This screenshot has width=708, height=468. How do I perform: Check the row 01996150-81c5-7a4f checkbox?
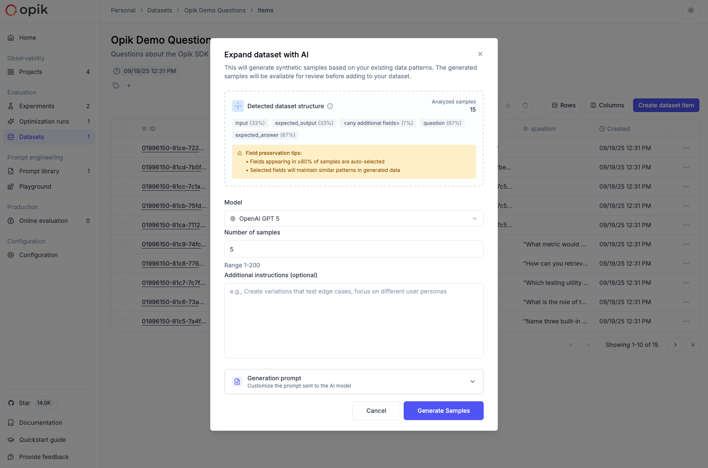[123, 321]
